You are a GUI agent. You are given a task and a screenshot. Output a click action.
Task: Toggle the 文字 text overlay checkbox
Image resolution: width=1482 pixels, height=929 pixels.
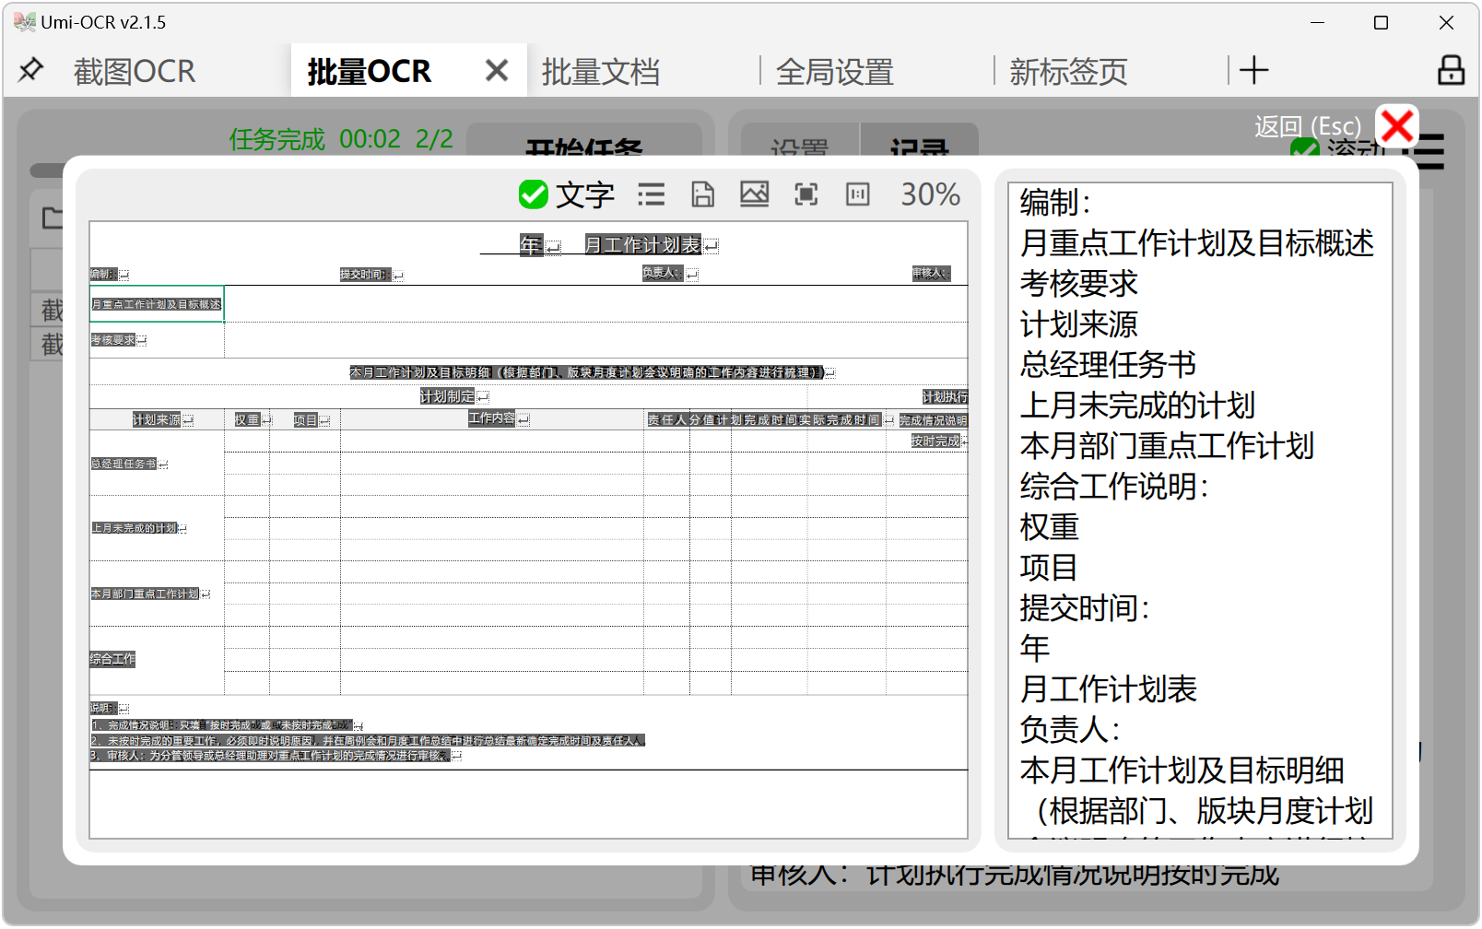click(534, 194)
